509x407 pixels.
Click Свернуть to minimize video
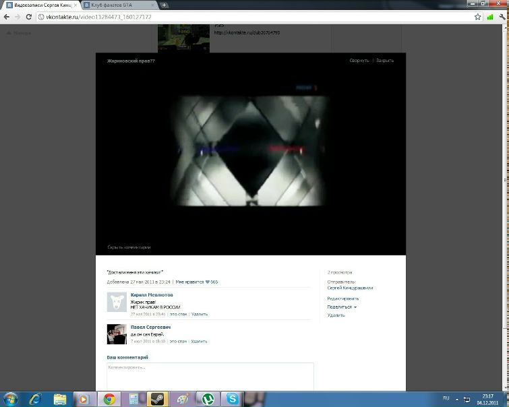pyautogui.click(x=359, y=61)
